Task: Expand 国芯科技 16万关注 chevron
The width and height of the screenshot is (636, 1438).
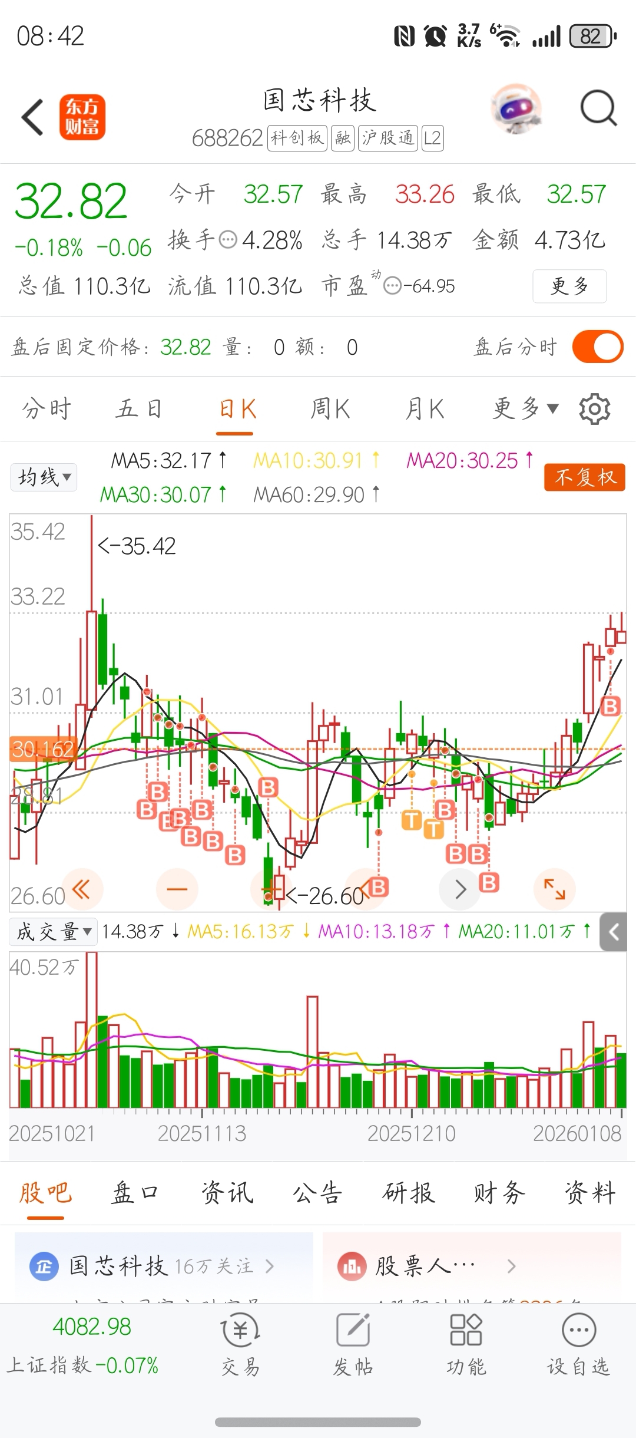Action: [x=270, y=1267]
